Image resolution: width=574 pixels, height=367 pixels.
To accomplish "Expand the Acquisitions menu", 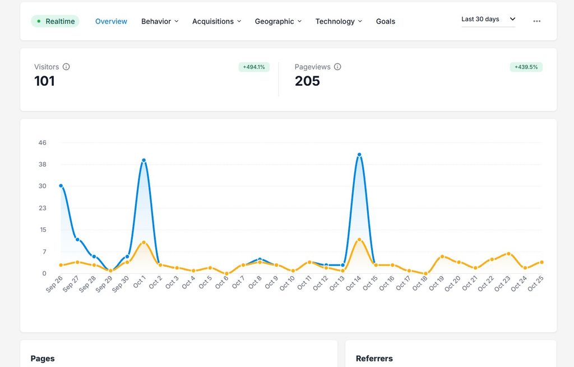I will click(x=217, y=21).
